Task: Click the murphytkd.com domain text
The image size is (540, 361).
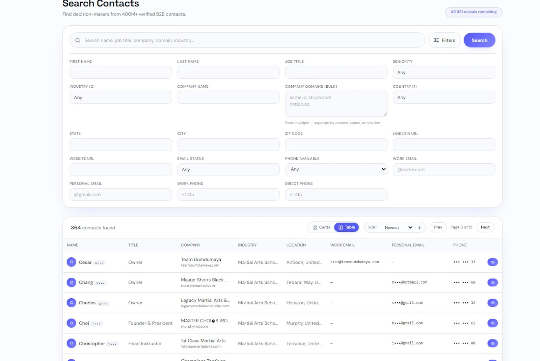Action: point(194,327)
